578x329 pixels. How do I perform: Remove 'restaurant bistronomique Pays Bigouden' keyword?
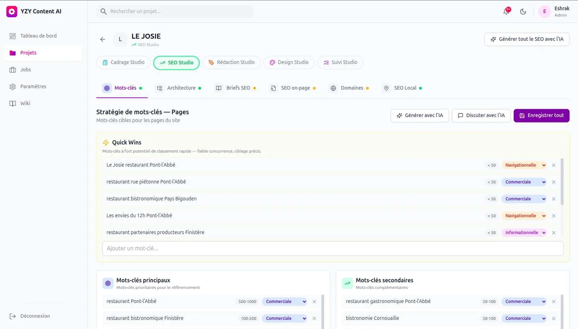[554, 199]
